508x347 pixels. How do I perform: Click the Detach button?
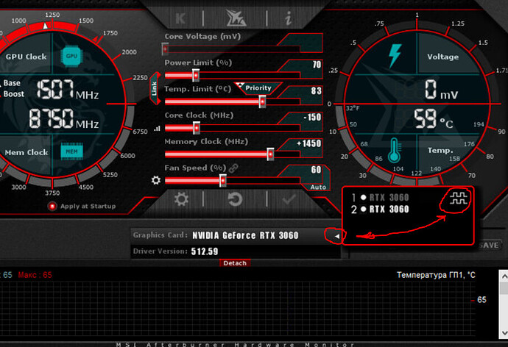click(x=235, y=263)
